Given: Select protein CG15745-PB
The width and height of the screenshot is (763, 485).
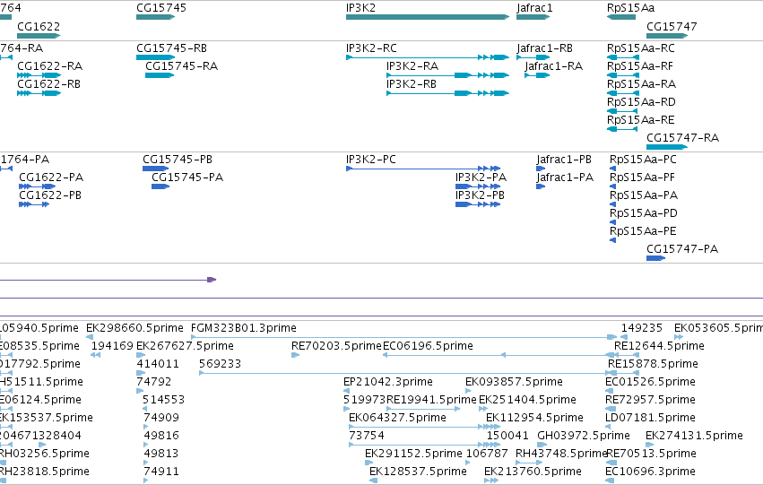Looking at the screenshot, I should 178,160.
